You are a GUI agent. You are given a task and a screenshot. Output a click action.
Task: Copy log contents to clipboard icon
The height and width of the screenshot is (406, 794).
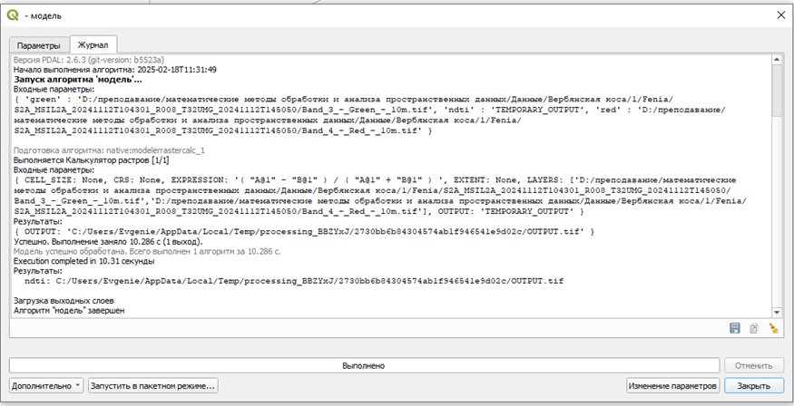coord(754,328)
